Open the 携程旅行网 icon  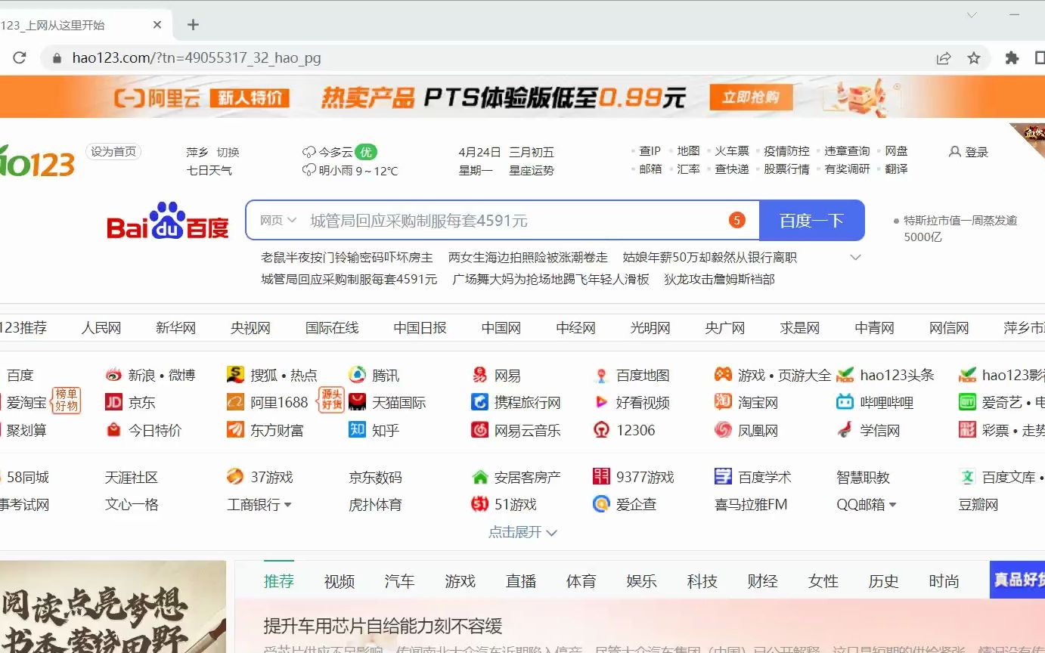[479, 402]
